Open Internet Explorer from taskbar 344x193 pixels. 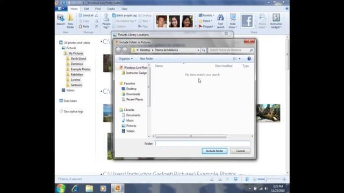click(75, 188)
